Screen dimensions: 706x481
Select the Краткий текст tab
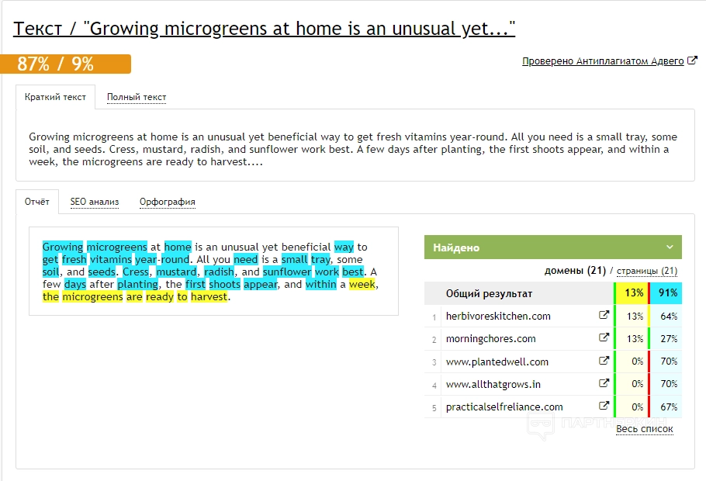tap(55, 97)
